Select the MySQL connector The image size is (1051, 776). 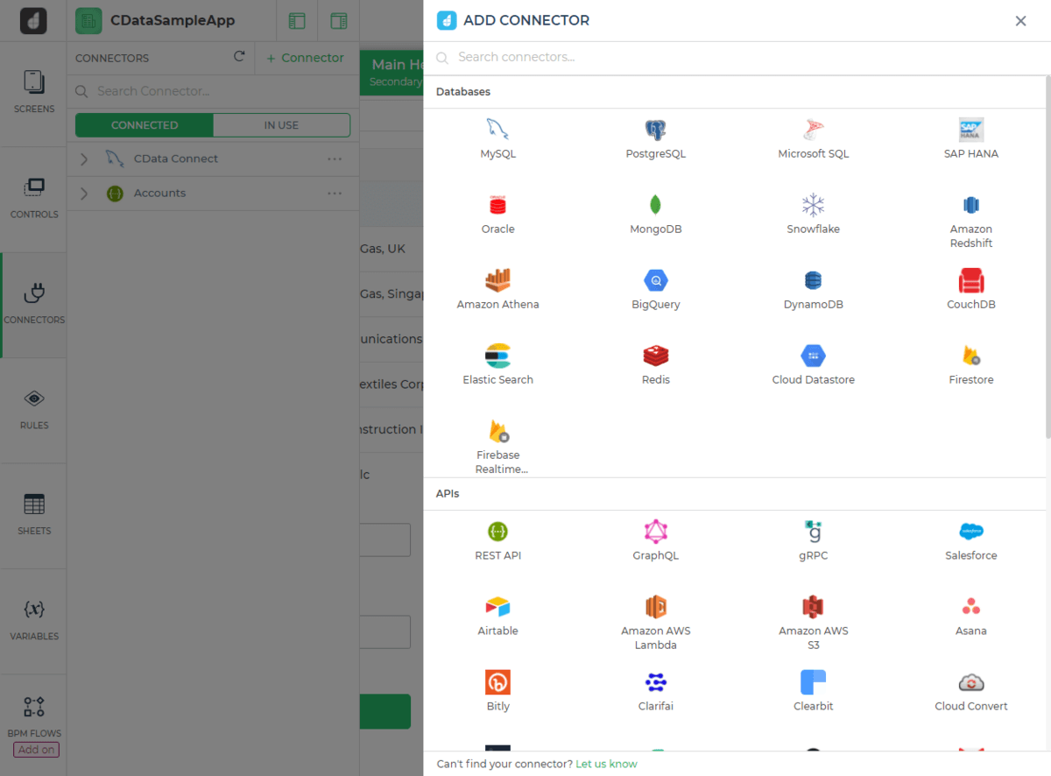tap(497, 139)
